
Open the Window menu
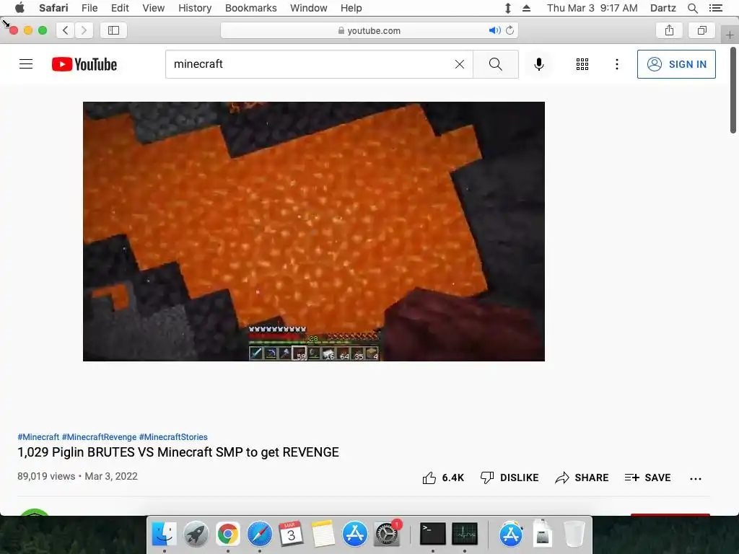point(308,8)
